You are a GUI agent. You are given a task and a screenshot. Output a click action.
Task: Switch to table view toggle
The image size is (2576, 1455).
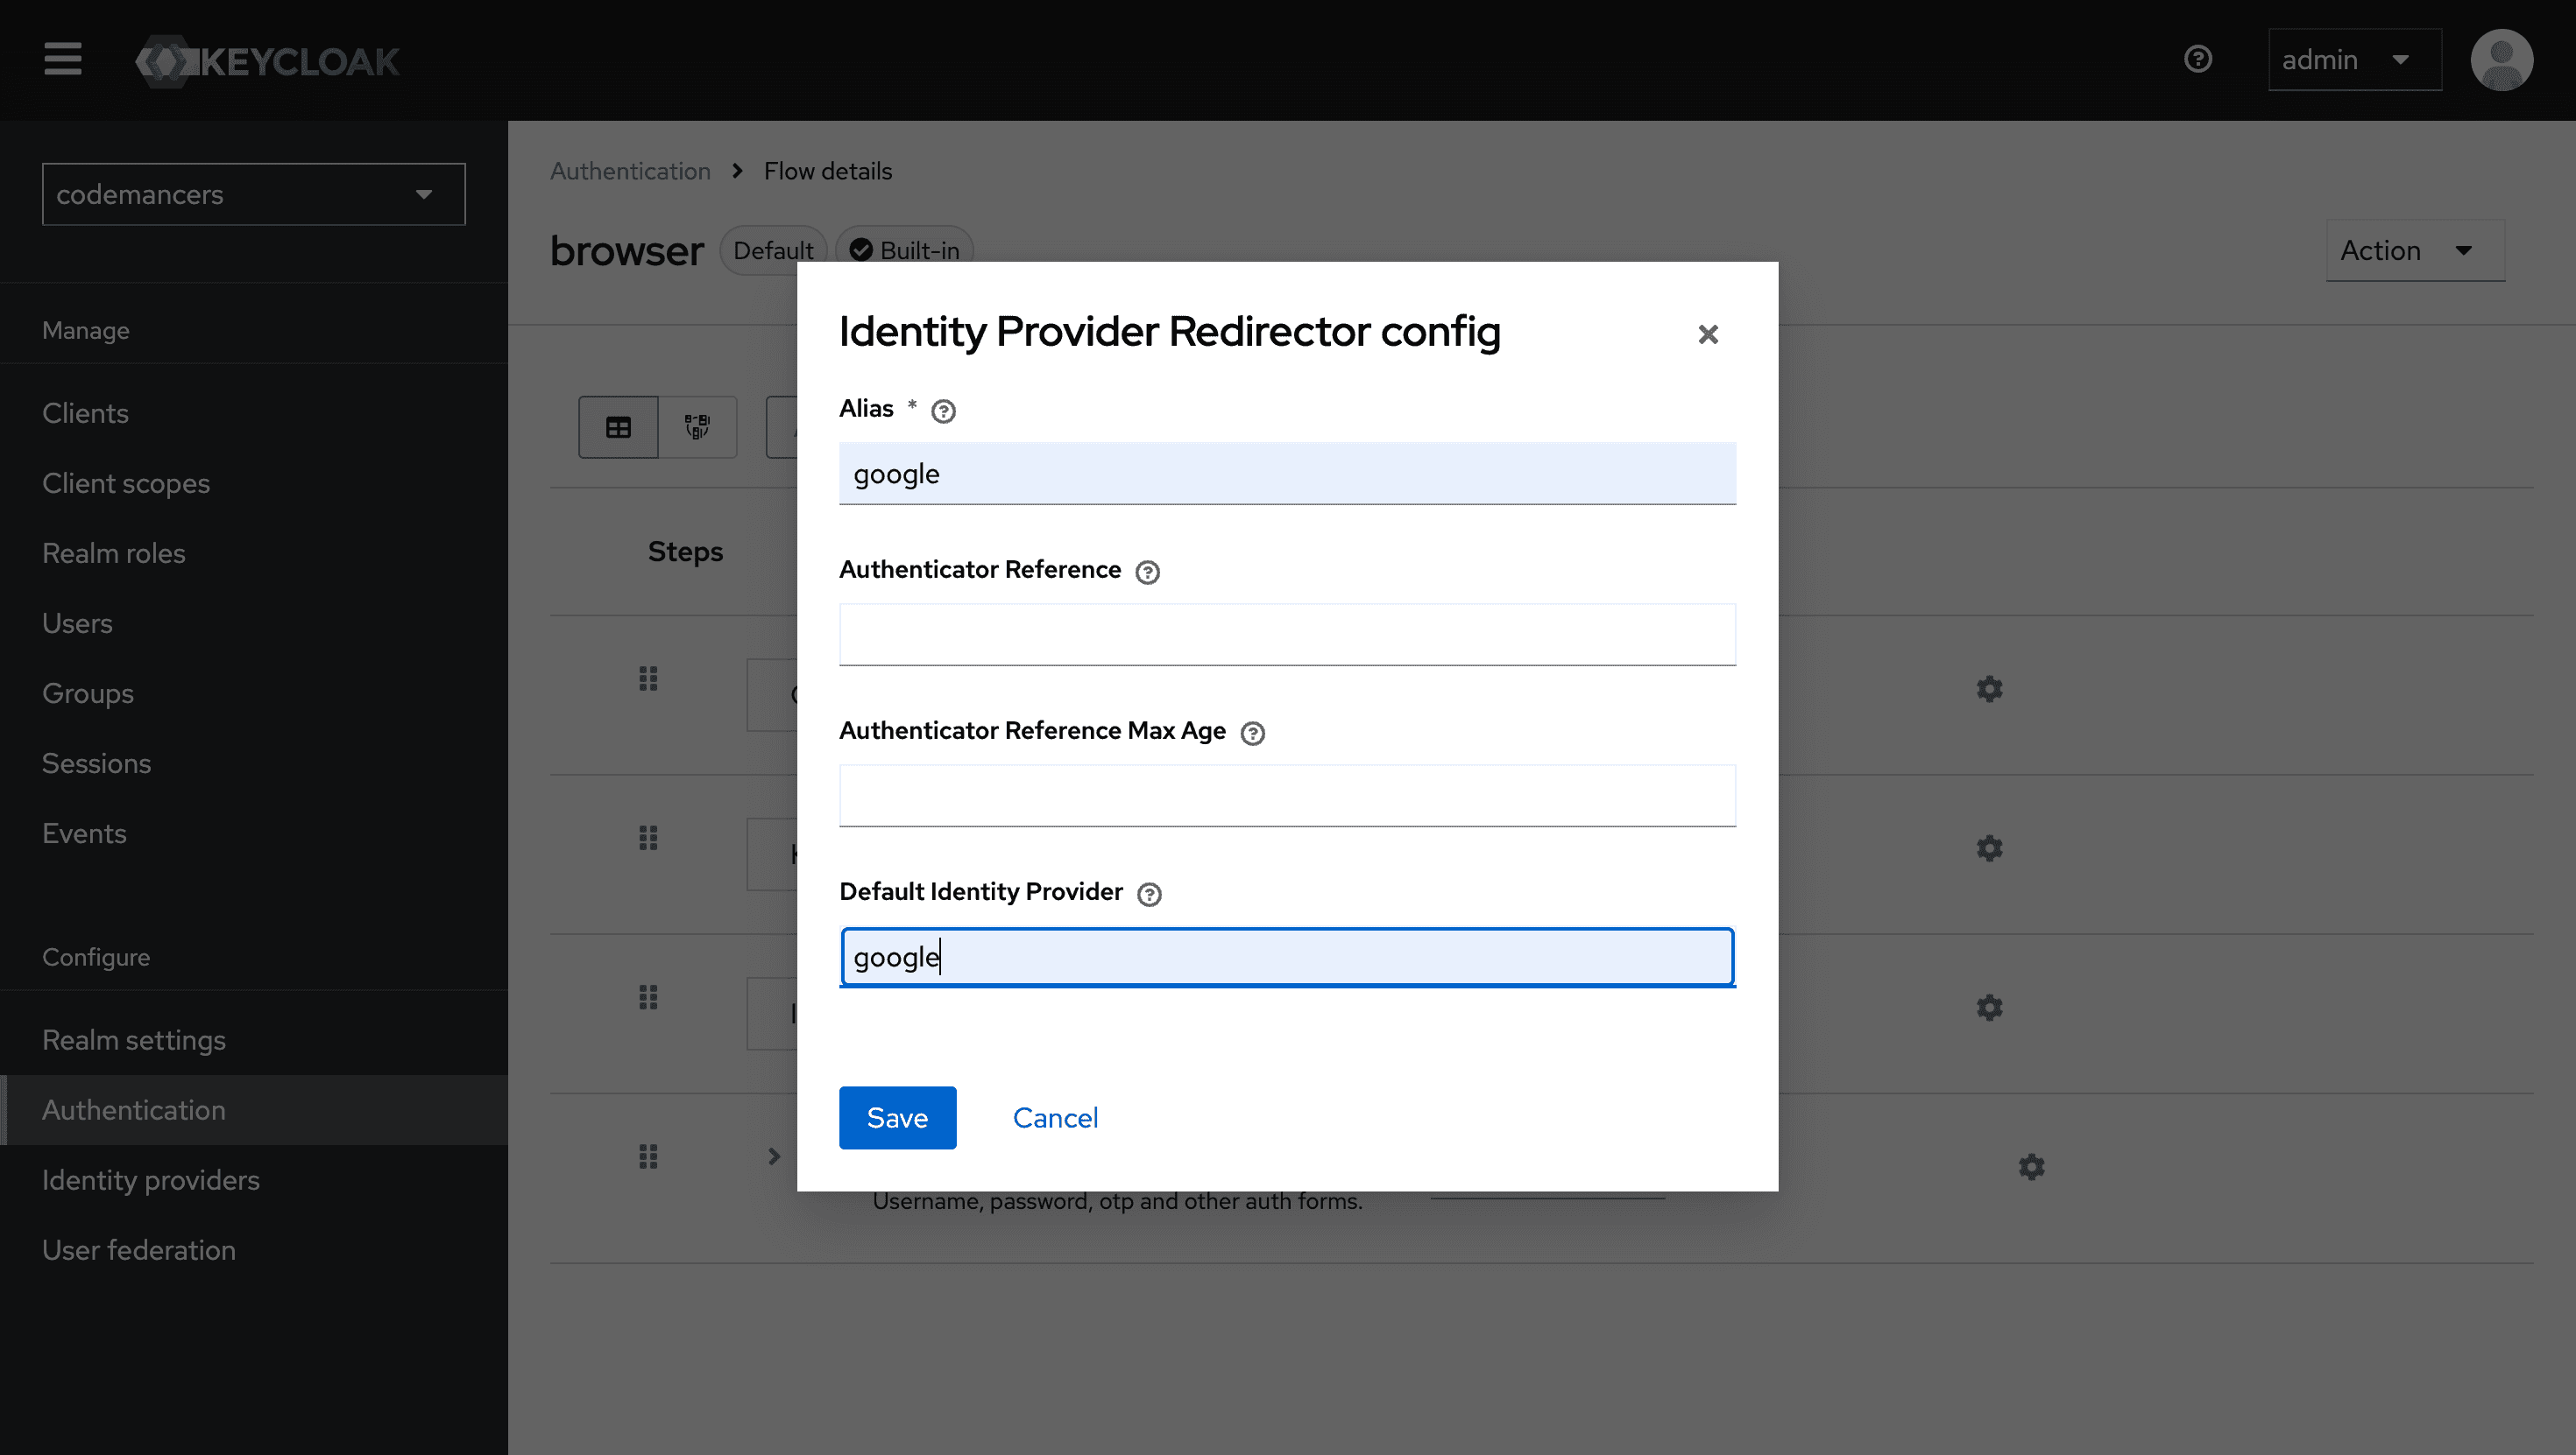point(618,428)
